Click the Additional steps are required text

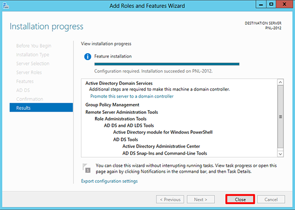159,89
